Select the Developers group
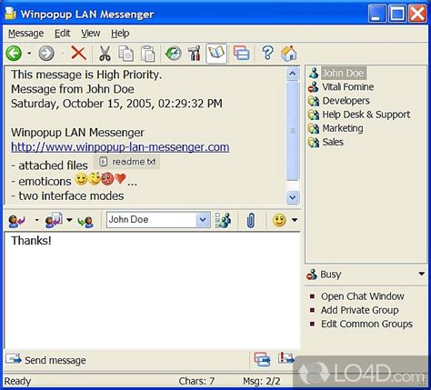Viewport: 431px width, 390px height. pyautogui.click(x=339, y=101)
